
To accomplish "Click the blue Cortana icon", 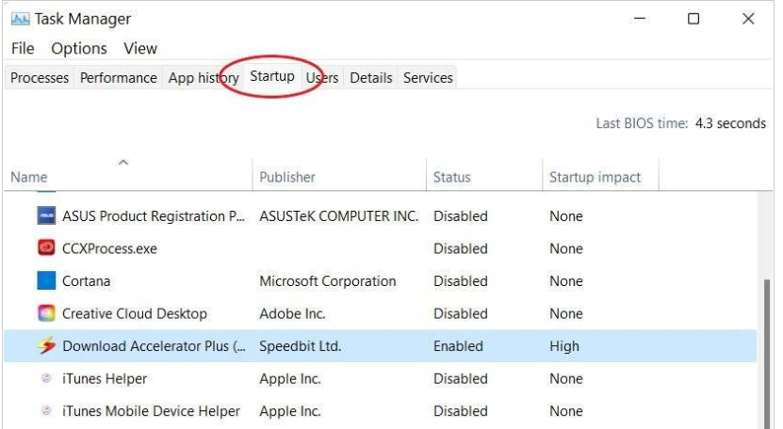I will 46,281.
